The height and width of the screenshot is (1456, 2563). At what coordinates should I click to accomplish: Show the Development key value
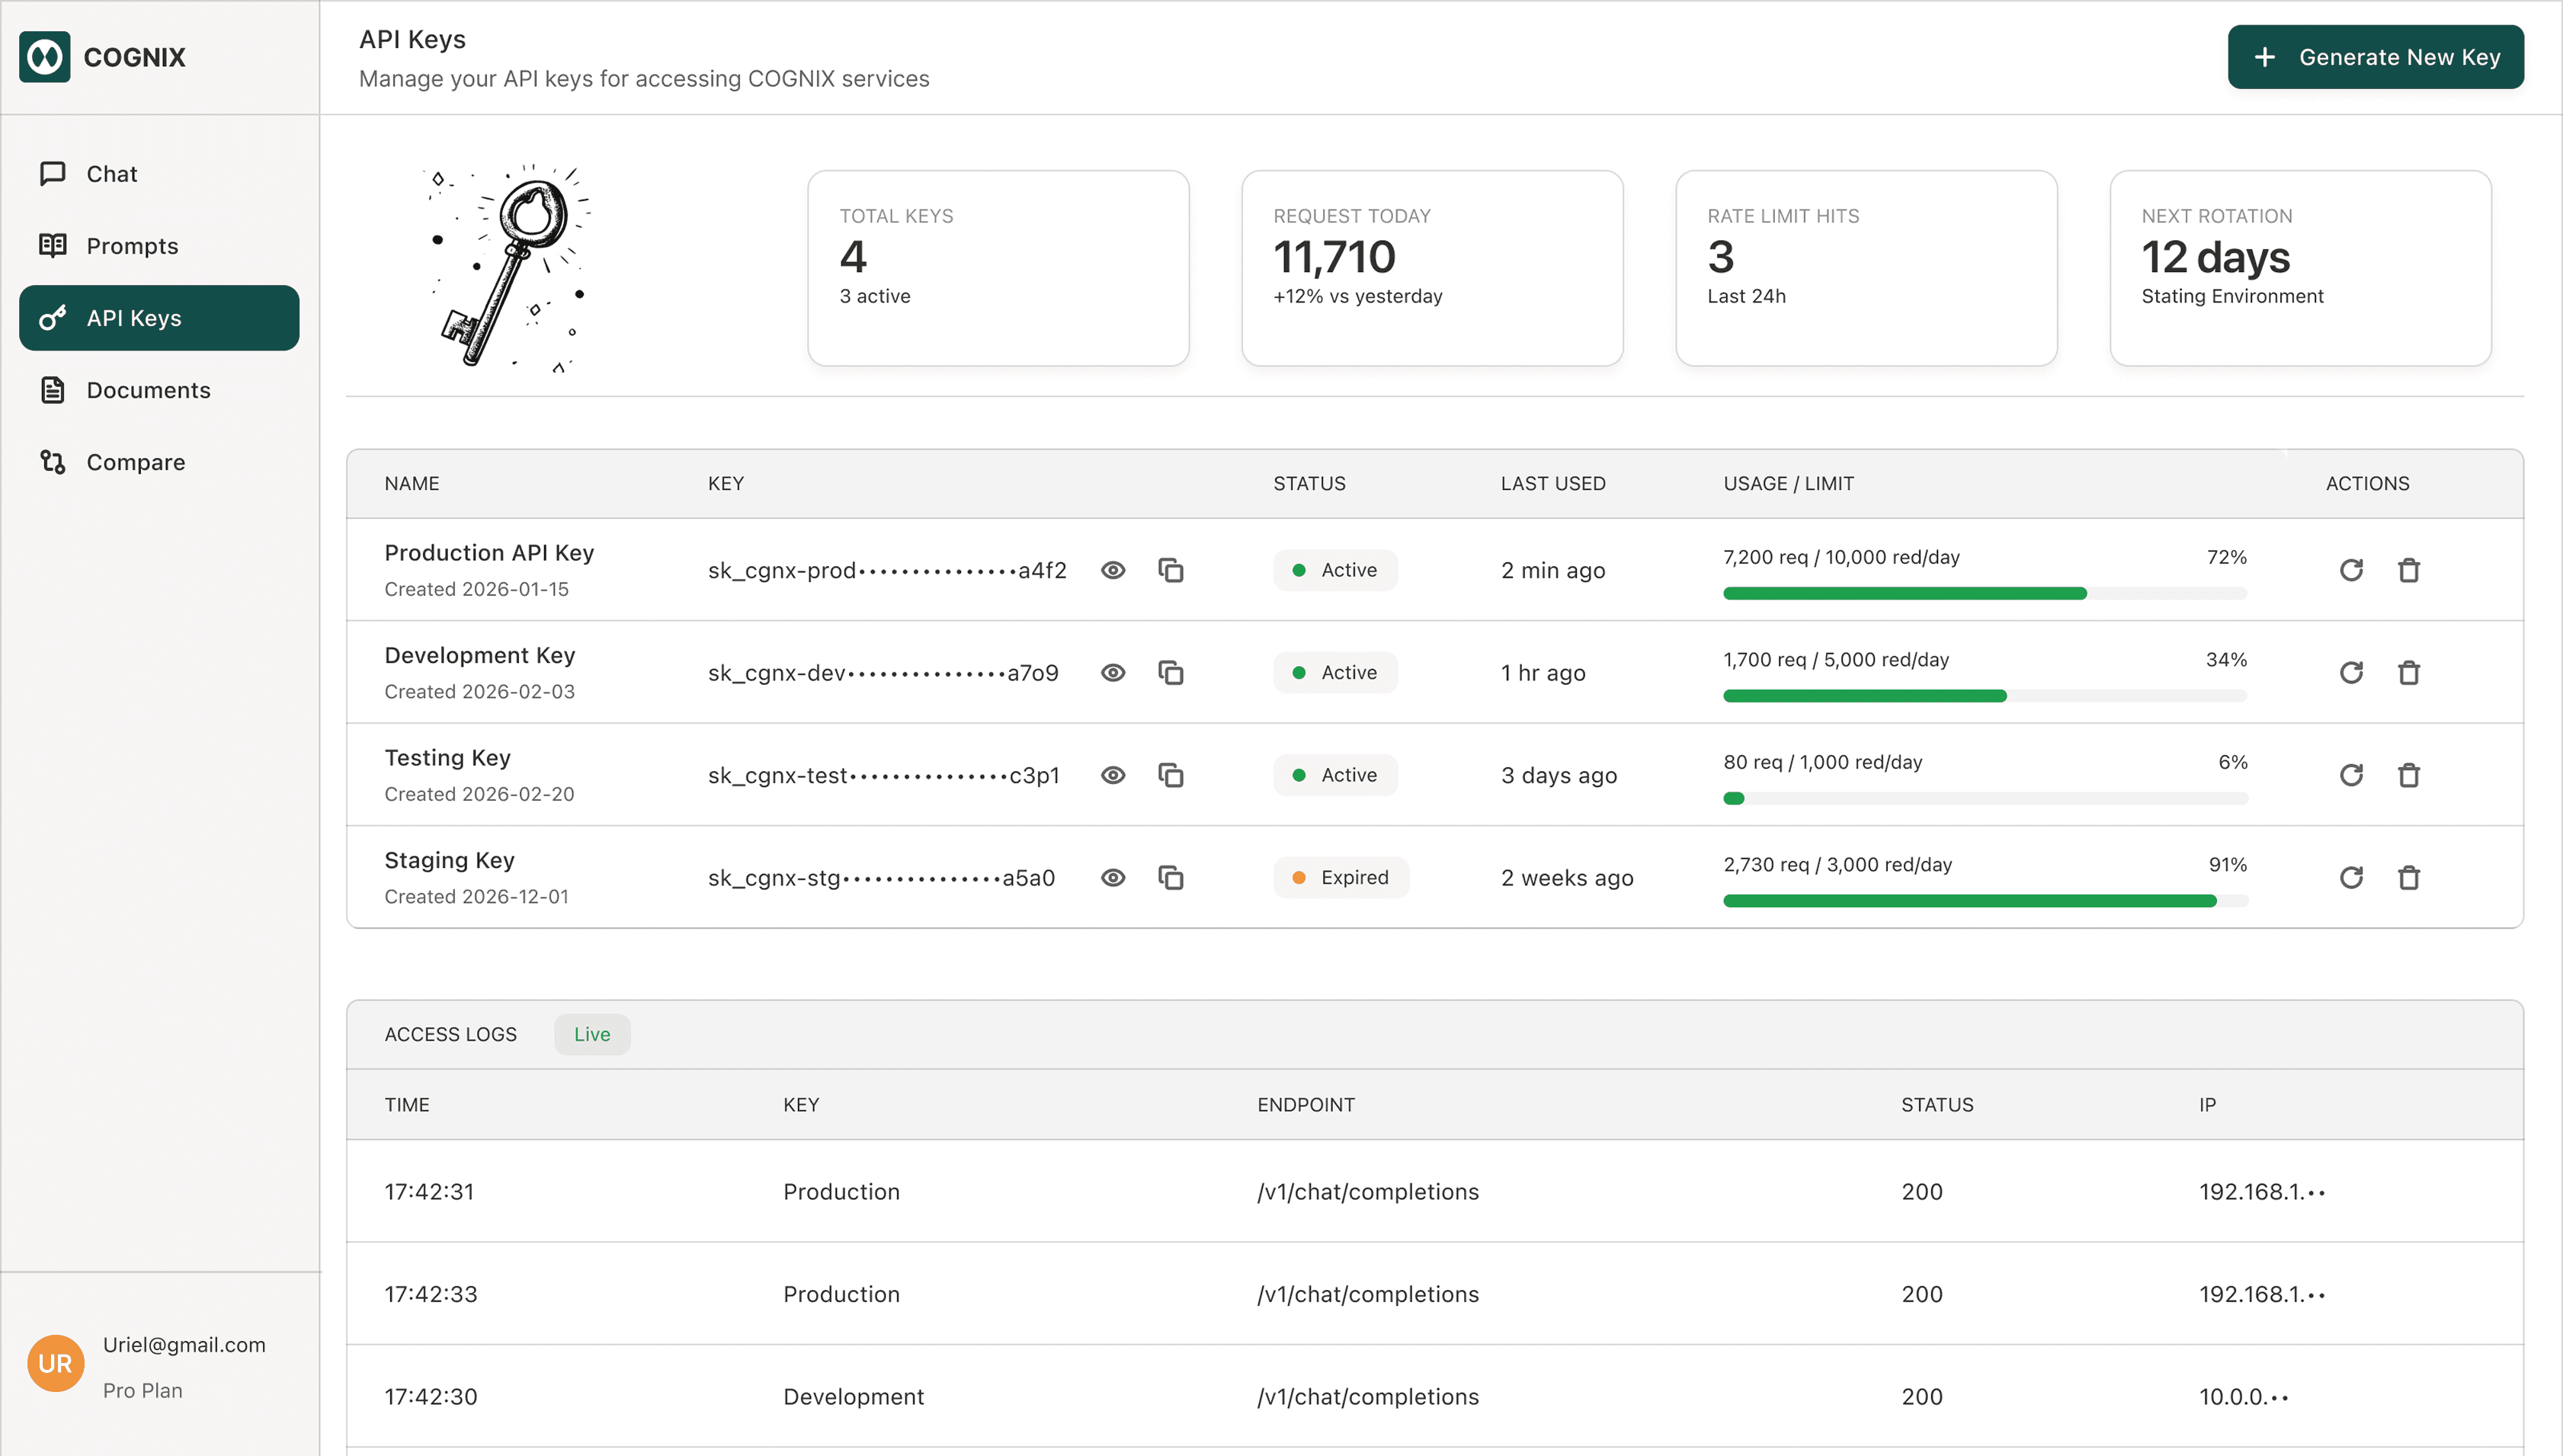click(x=1113, y=673)
